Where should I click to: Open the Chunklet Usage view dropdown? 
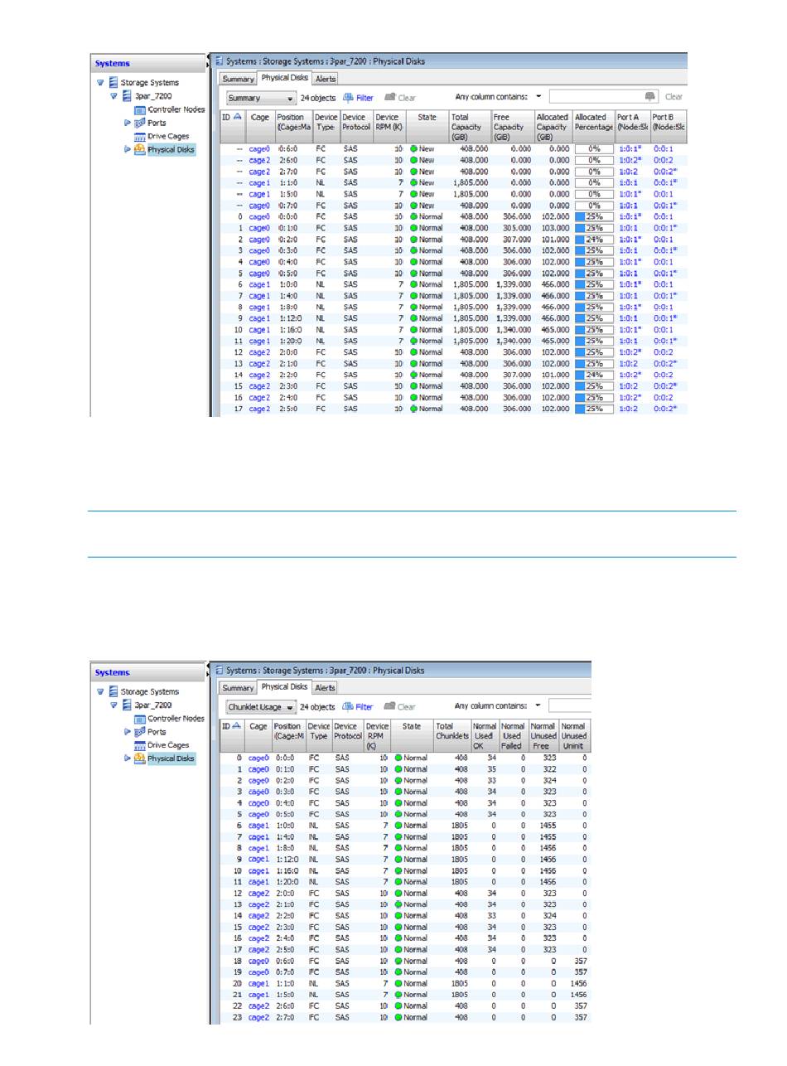pos(261,707)
